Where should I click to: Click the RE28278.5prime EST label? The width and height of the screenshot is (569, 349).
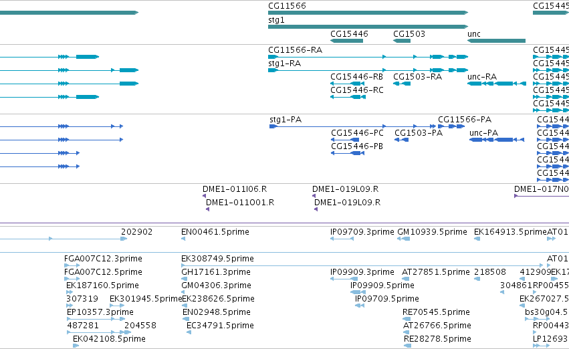pyautogui.click(x=438, y=340)
